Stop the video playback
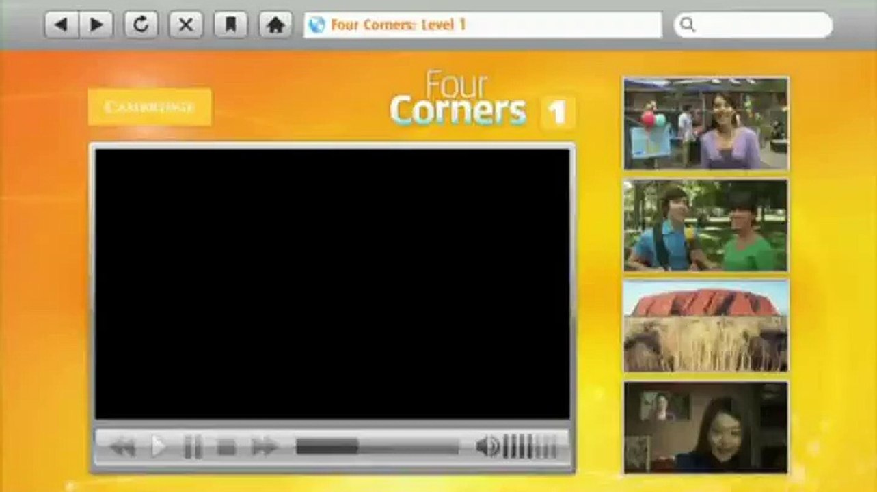Image resolution: width=877 pixels, height=492 pixels. pos(226,448)
